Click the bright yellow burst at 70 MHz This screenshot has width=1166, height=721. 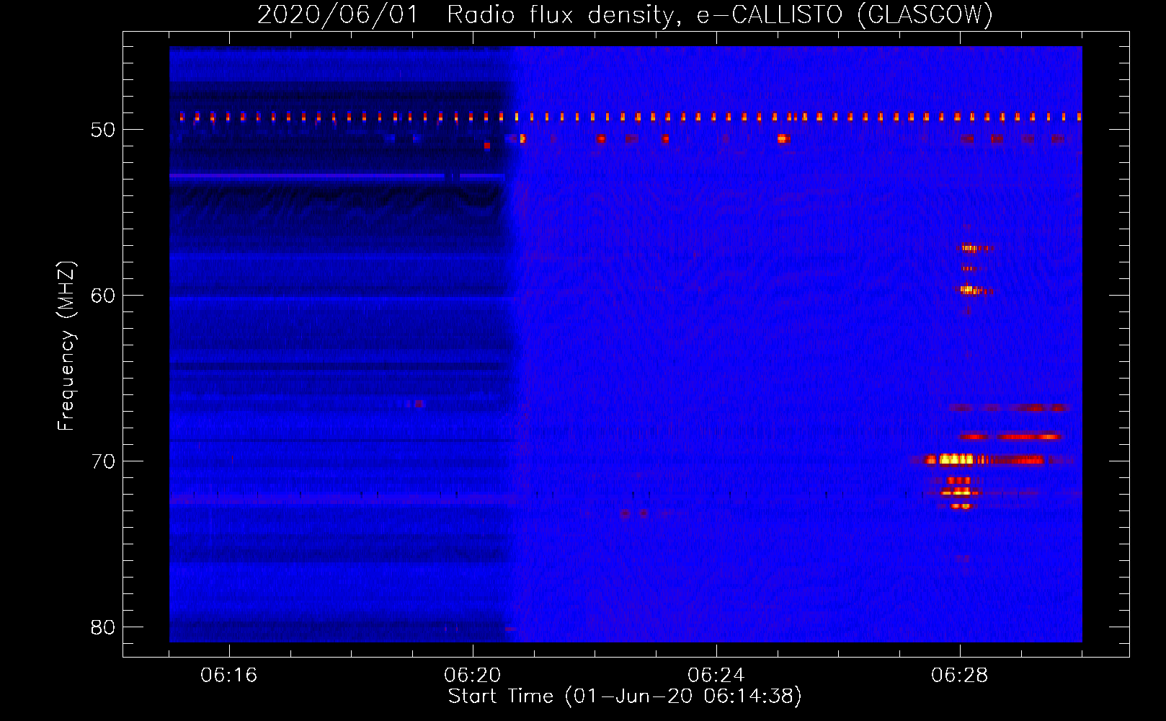956,459
